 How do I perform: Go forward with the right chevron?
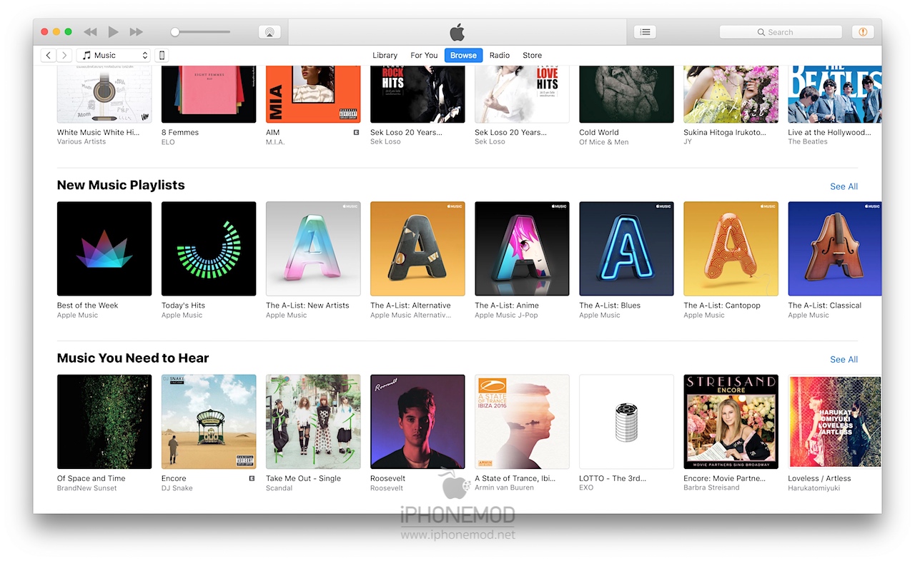(64, 55)
